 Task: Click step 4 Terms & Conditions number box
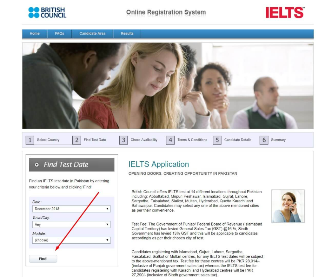[170, 140]
